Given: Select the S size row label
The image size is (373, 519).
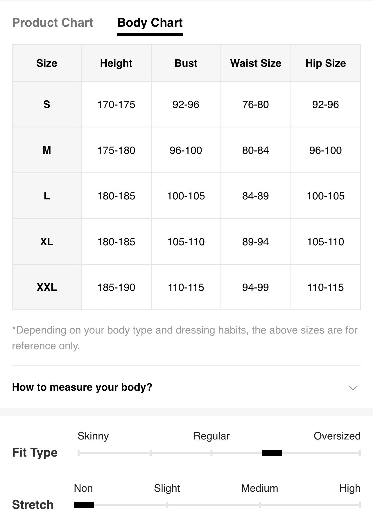Looking at the screenshot, I should (x=47, y=104).
